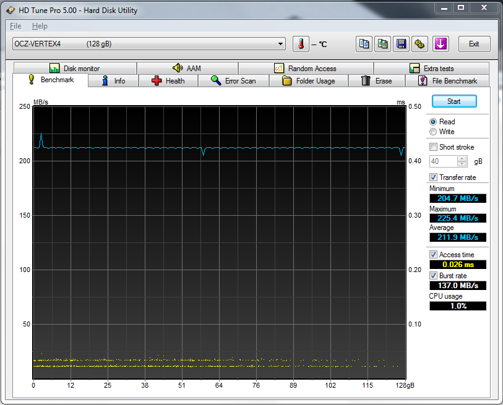The height and width of the screenshot is (405, 503).
Task: Open the File menu
Action: (x=15, y=26)
